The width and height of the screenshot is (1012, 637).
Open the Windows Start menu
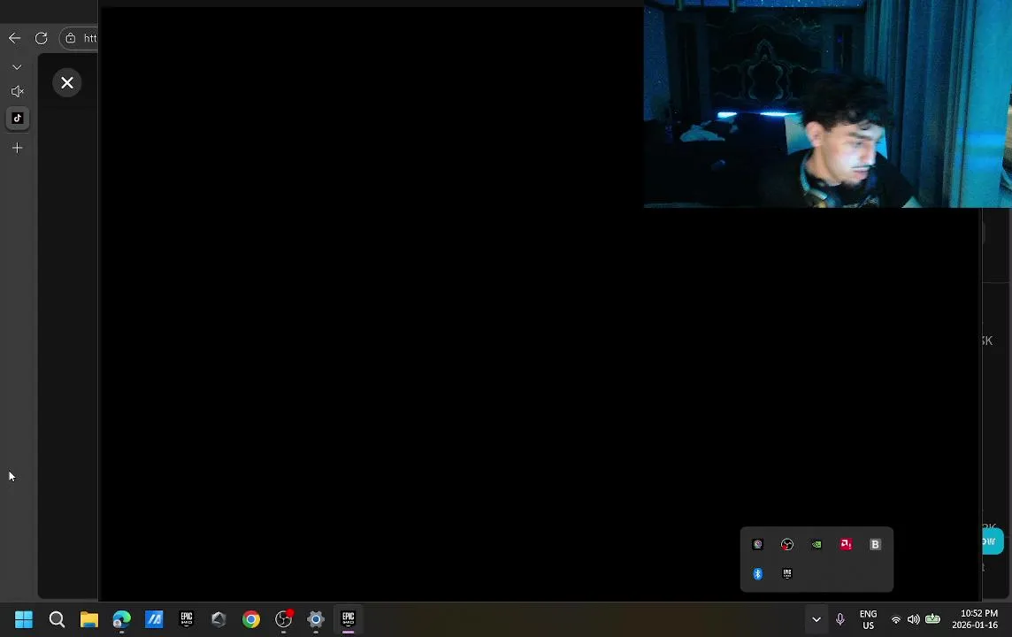(x=24, y=619)
